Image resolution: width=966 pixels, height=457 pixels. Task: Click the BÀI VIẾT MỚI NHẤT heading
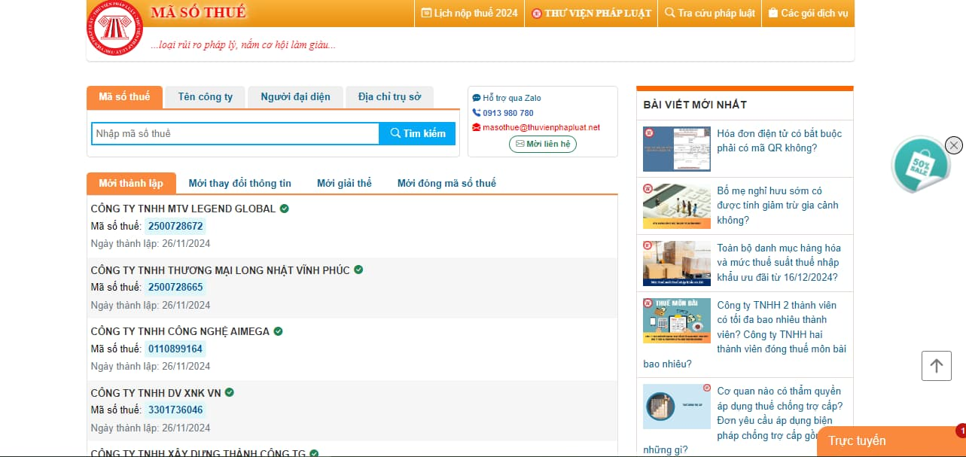pos(695,105)
